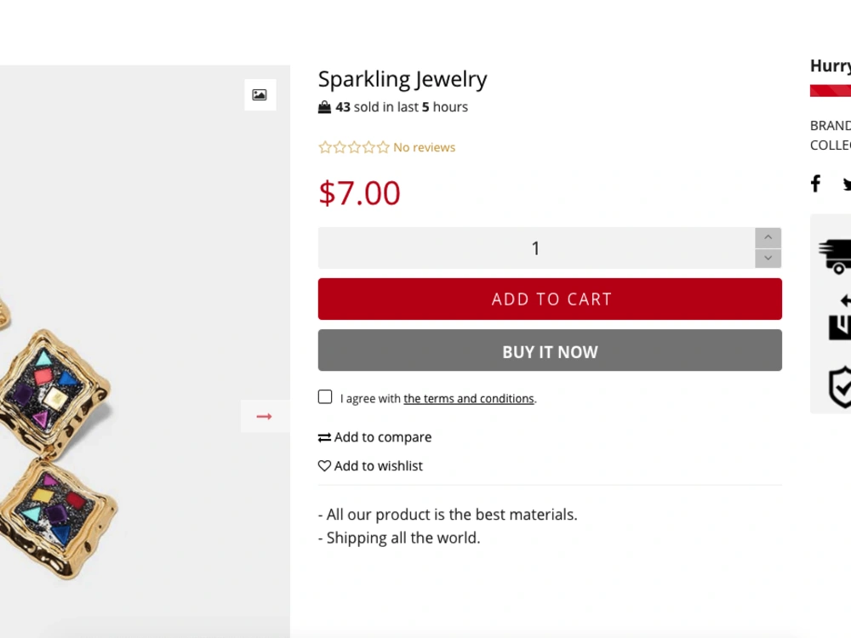This screenshot has height=638, width=851.
Task: Click the image gallery icon on the product photo
Action: click(x=260, y=94)
